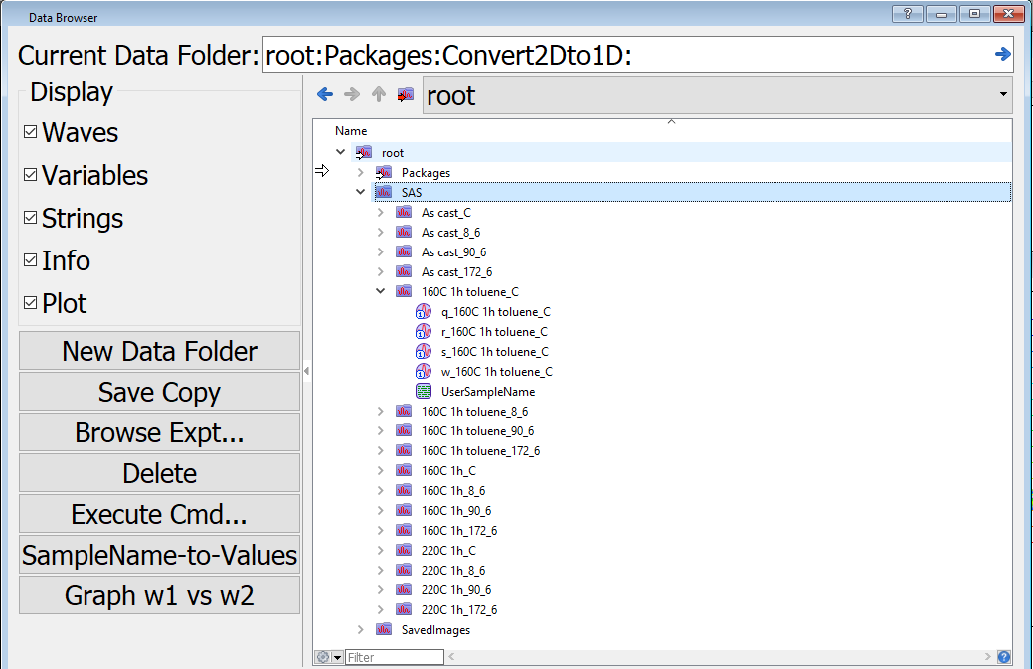1033x669 pixels.
Task: Click the UserSampleName string icon
Action: [423, 392]
